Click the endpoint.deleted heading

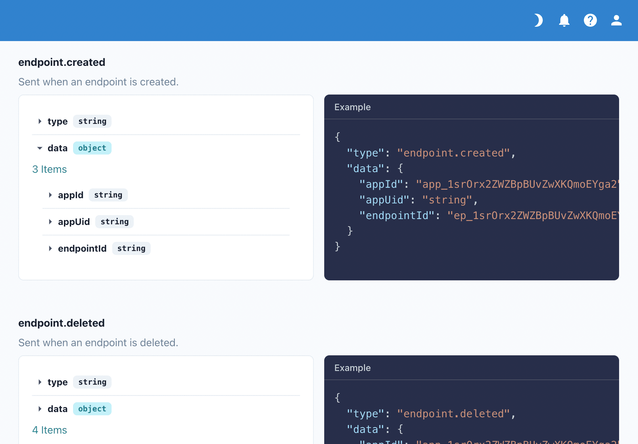click(x=61, y=323)
